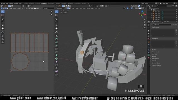Select the UV editor select box tool
Image resolution: width=178 pixels, height=100 pixels.
(3, 12)
